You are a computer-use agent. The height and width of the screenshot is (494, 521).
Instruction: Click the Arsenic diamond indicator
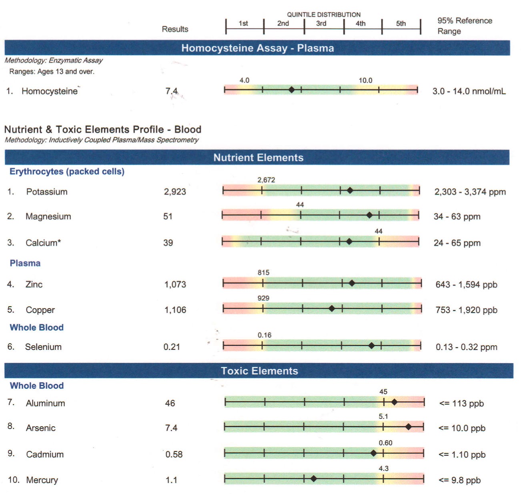[409, 427]
